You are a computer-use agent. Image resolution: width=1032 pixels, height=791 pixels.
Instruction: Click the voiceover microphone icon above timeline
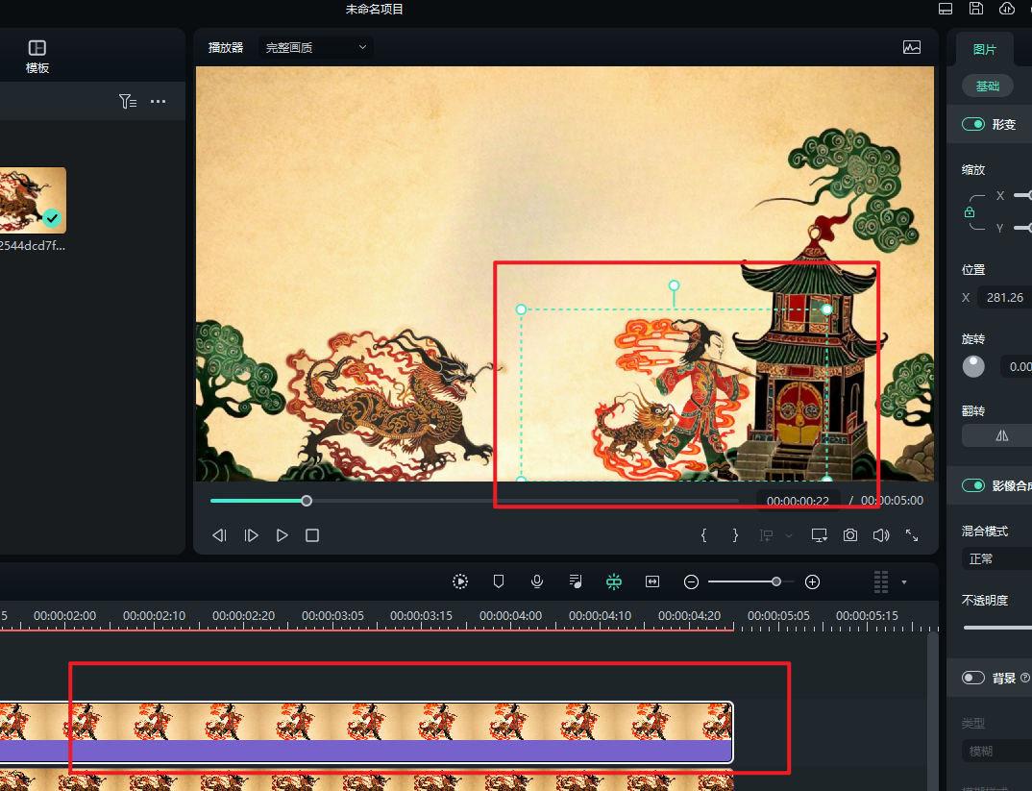coord(537,581)
